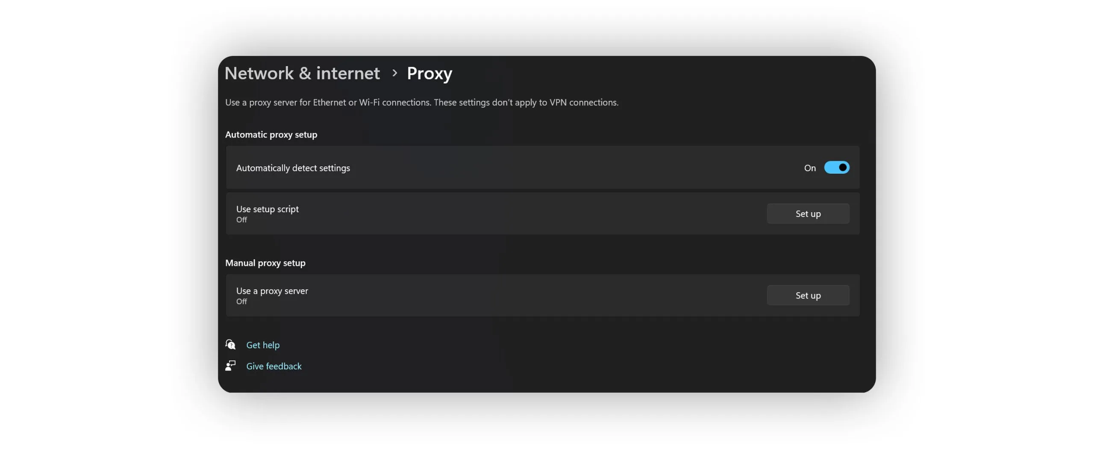1094x449 pixels.
Task: Click the breadcrumb chevron arrow before Proxy
Action: tap(394, 73)
